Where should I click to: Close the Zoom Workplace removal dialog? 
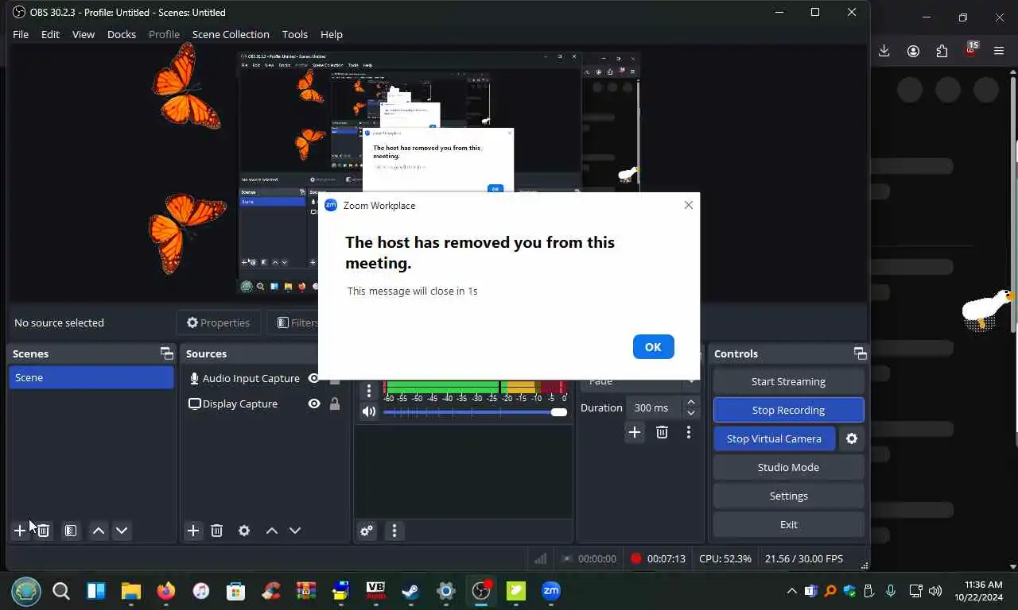pos(689,205)
